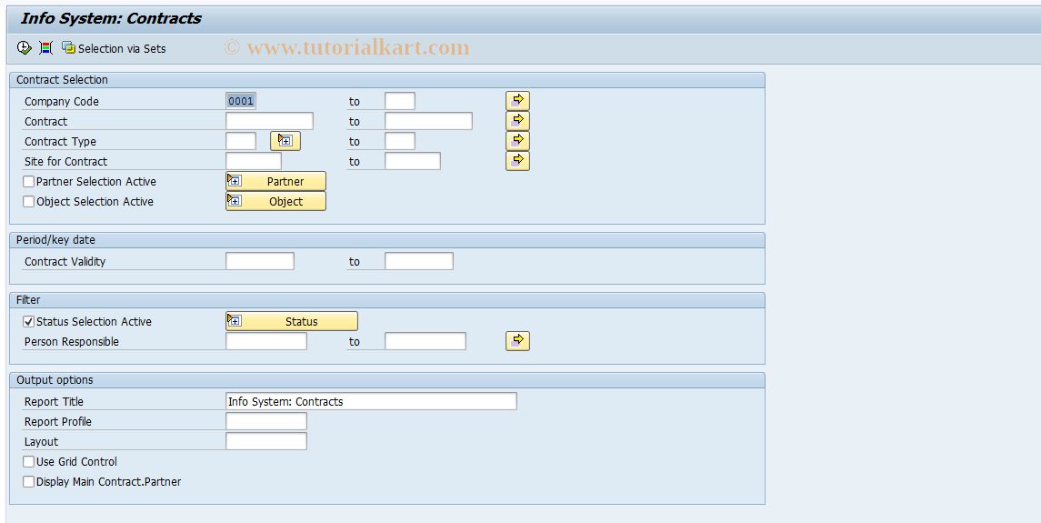Click the Contract Type from field
Image resolution: width=1041 pixels, height=523 pixels.
click(x=240, y=141)
